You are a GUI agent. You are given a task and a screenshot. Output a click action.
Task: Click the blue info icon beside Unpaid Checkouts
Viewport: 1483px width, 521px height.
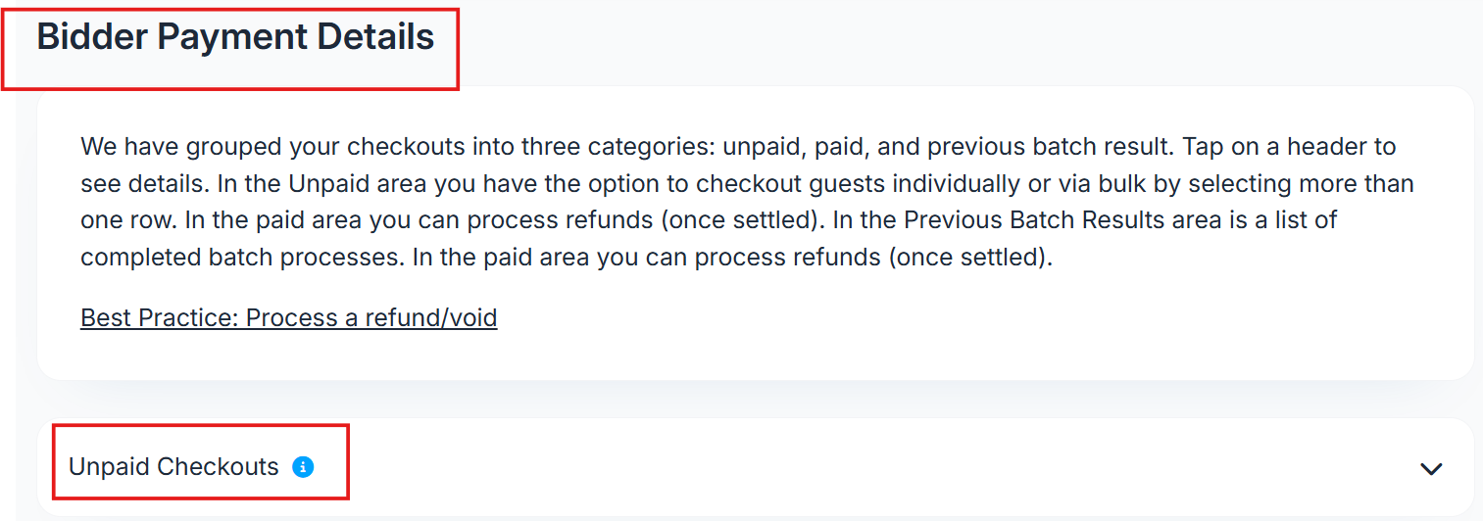click(304, 467)
